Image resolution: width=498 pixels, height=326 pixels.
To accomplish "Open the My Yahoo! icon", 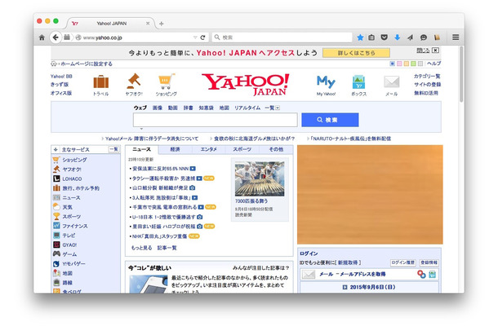I will click(326, 82).
